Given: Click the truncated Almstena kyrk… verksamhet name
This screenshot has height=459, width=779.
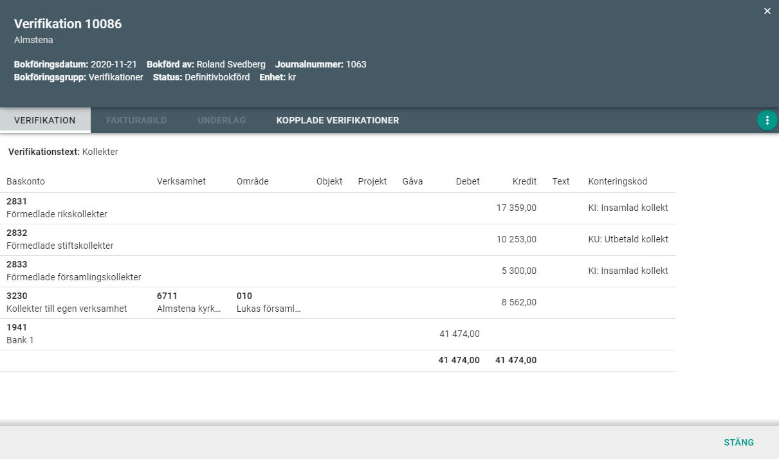Looking at the screenshot, I should pos(189,309).
